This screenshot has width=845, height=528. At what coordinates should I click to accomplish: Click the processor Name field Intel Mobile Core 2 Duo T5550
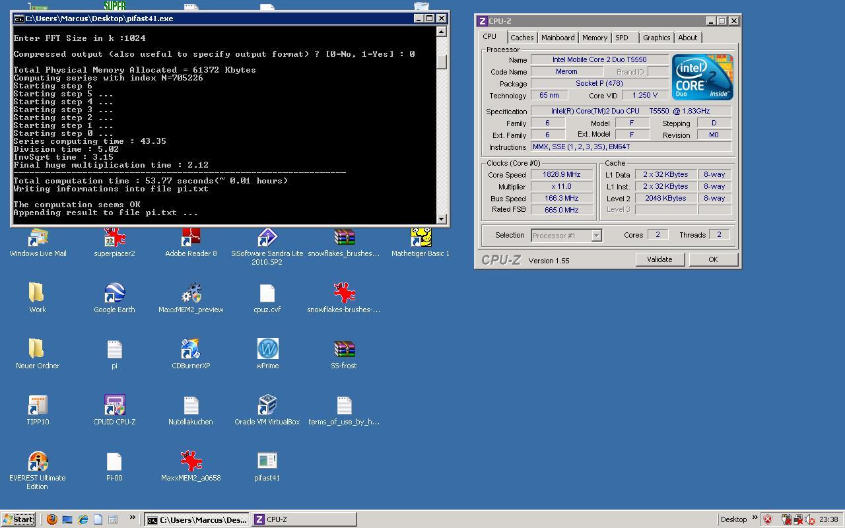click(599, 59)
